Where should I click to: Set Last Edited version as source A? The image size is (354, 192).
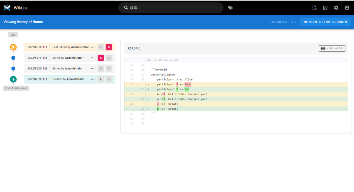point(101,47)
